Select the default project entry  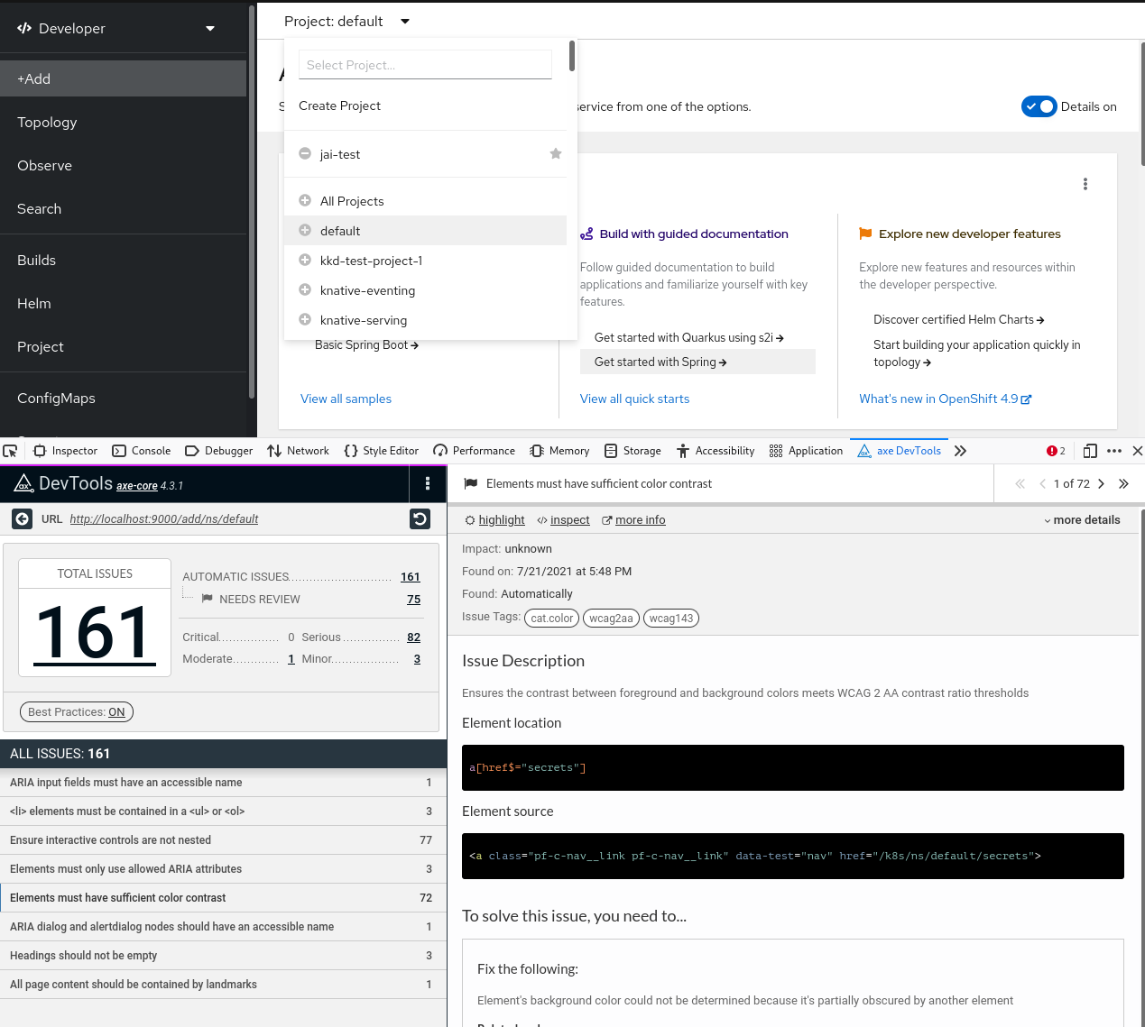click(x=425, y=231)
